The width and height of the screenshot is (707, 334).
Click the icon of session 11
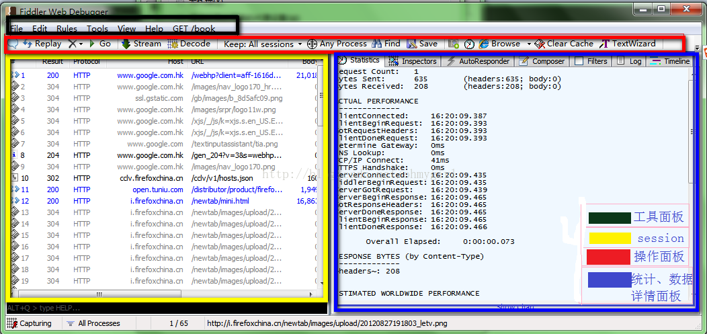click(x=14, y=190)
